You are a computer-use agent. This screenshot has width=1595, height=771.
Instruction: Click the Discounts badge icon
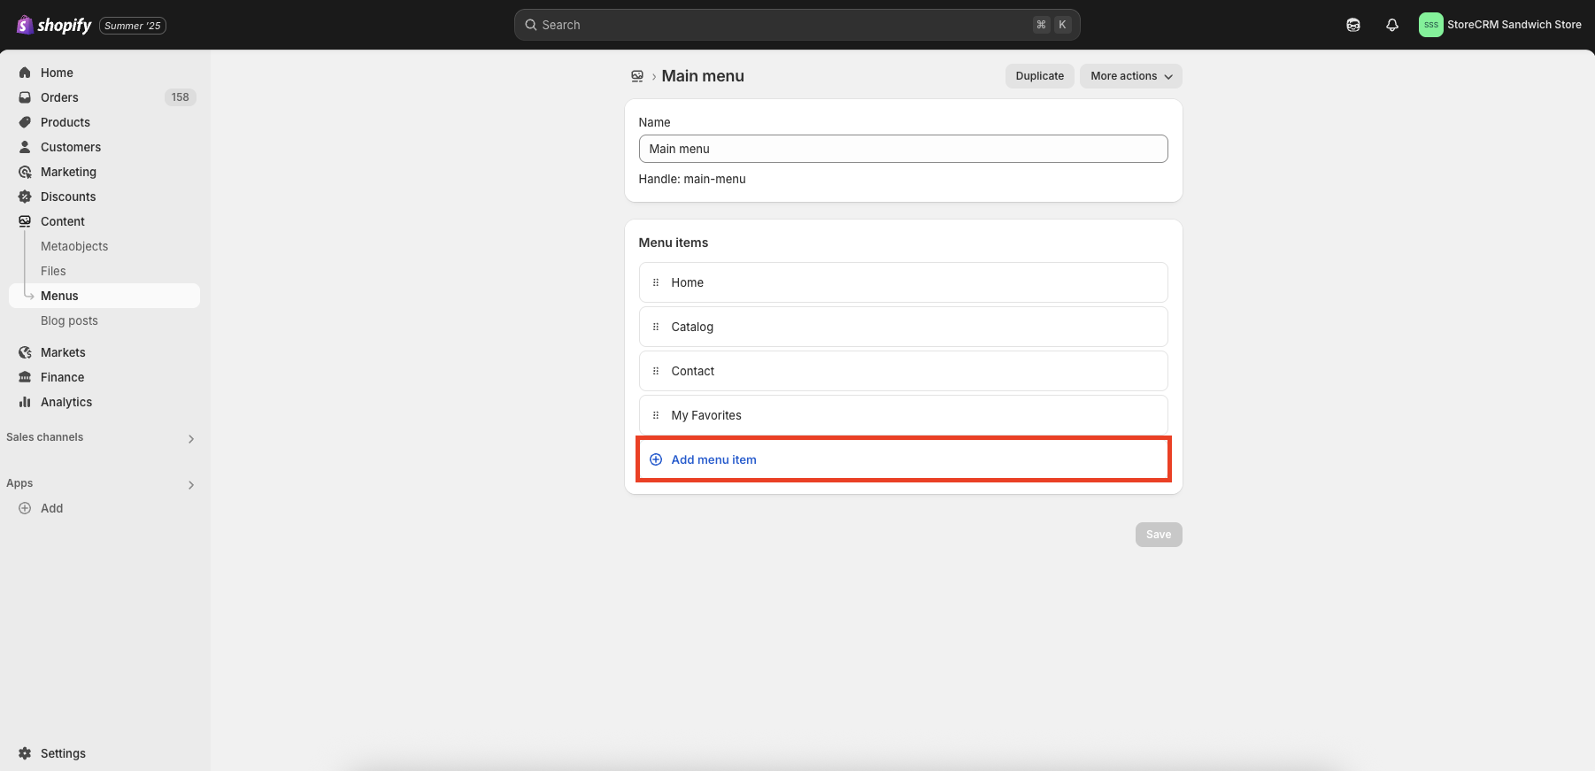click(25, 197)
